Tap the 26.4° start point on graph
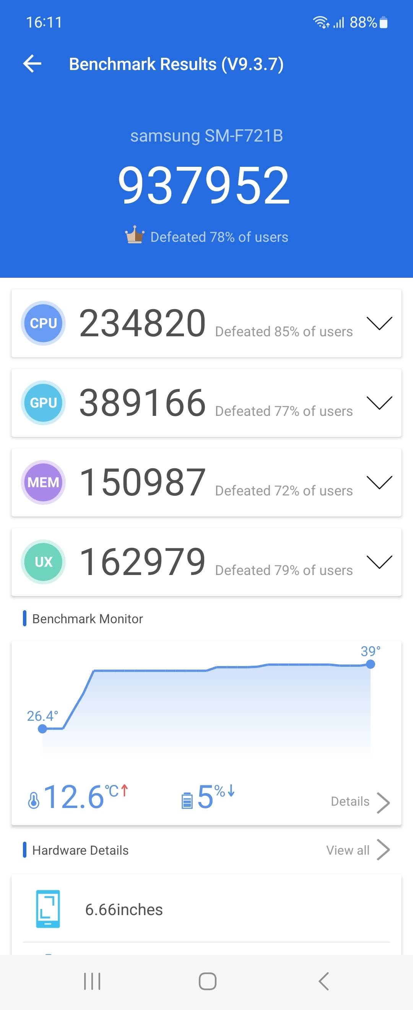The width and height of the screenshot is (413, 1010). tap(42, 728)
